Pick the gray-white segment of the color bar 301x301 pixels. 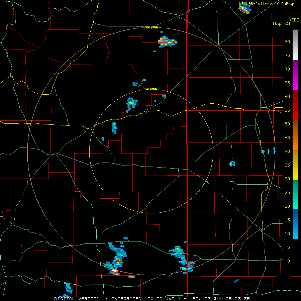point(295,45)
